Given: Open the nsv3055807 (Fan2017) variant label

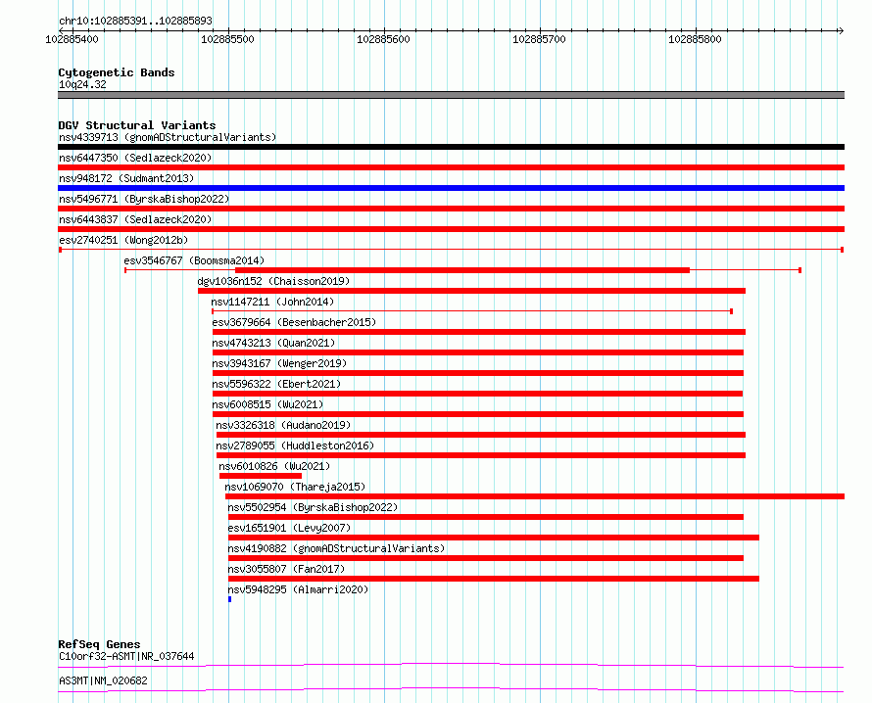Looking at the screenshot, I should pyautogui.click(x=286, y=569).
